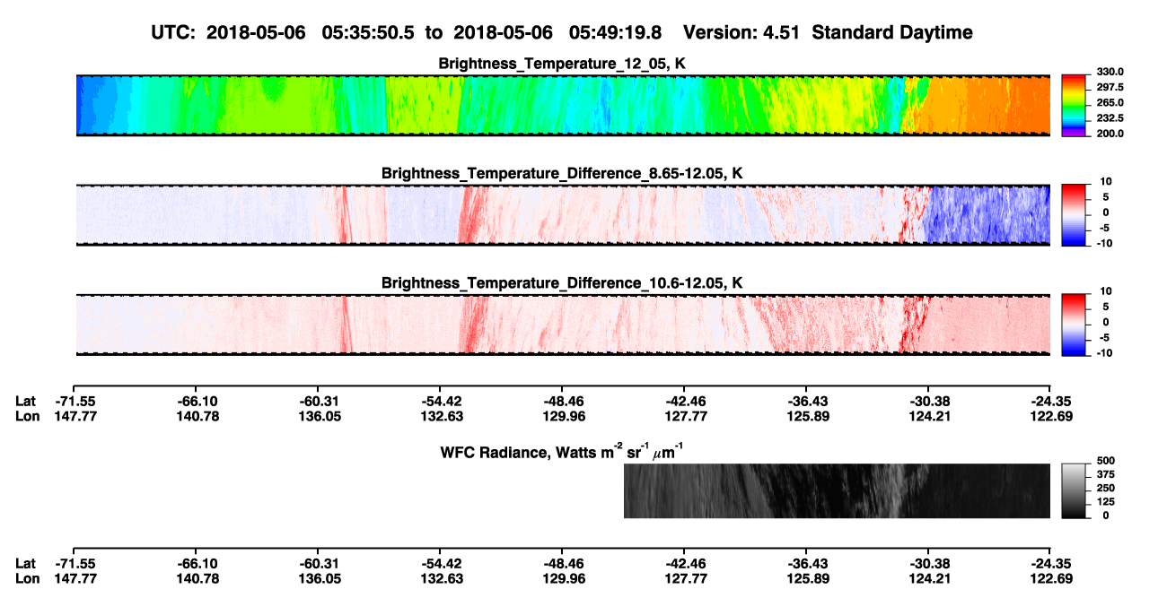The image size is (1167, 598).
Task: Click latitude -71.55 on the axis under difference panels
Action: pos(75,402)
